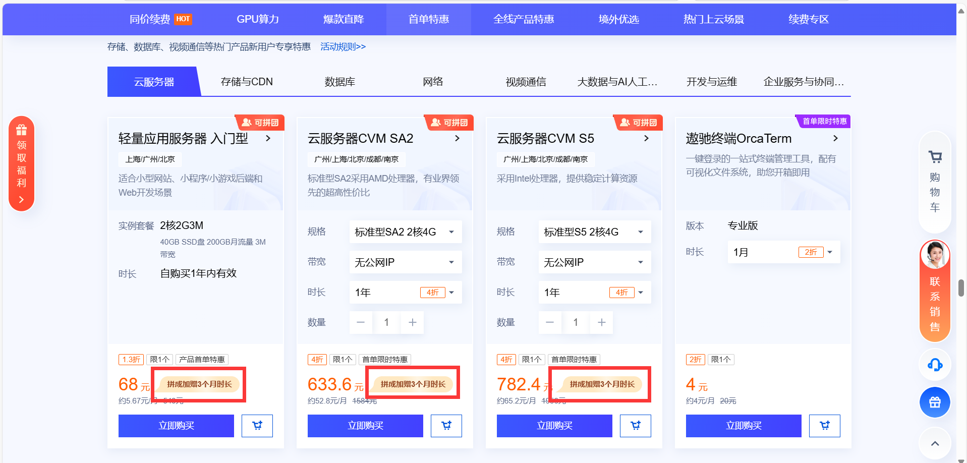Go to 全线产品特惠 nav section
The image size is (967, 463).
click(524, 19)
